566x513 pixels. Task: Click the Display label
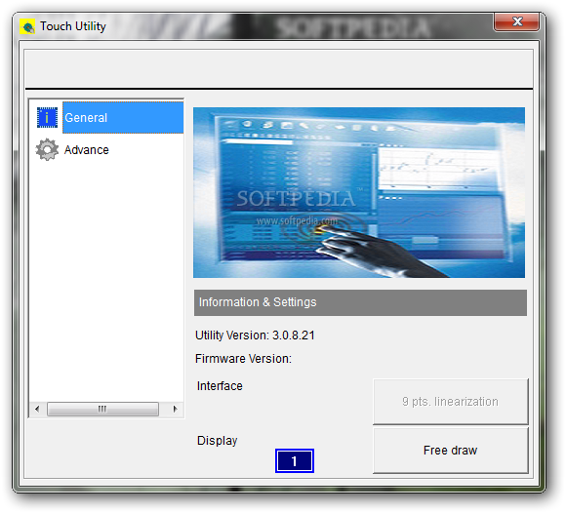(217, 441)
